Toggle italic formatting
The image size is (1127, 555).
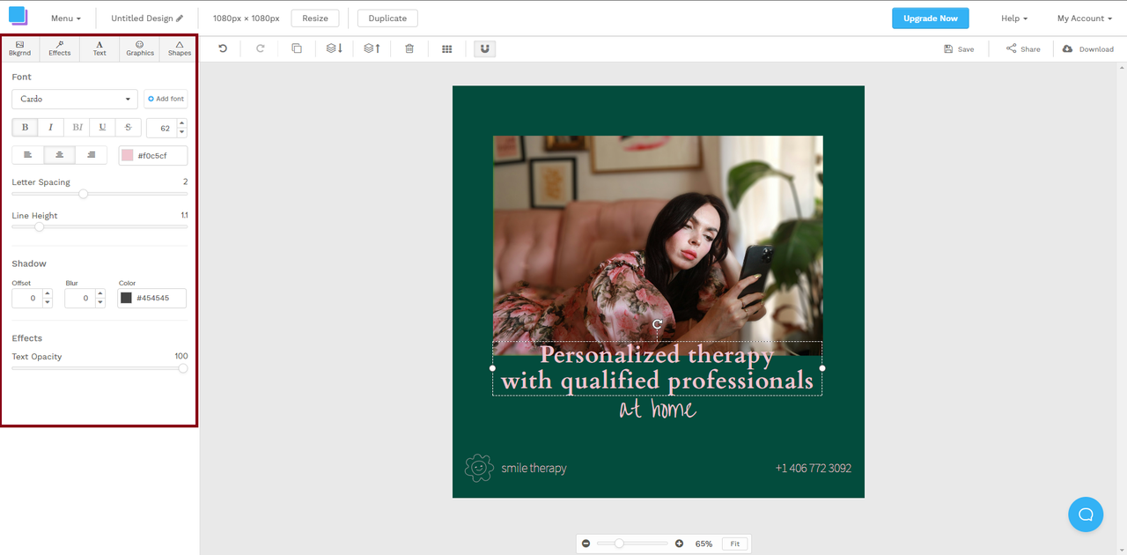pyautogui.click(x=50, y=128)
